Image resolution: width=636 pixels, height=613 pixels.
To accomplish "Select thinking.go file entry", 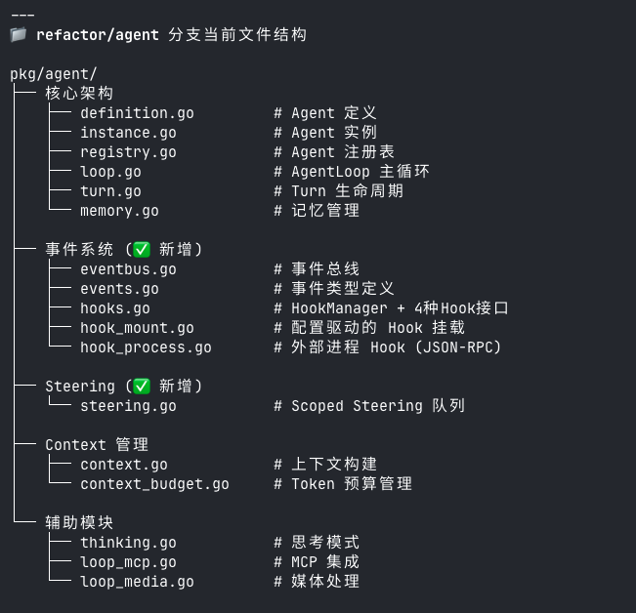I will 128,543.
